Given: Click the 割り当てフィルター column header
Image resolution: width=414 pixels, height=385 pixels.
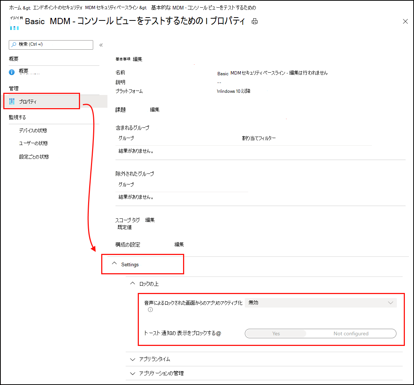Looking at the screenshot, I should coord(259,138).
